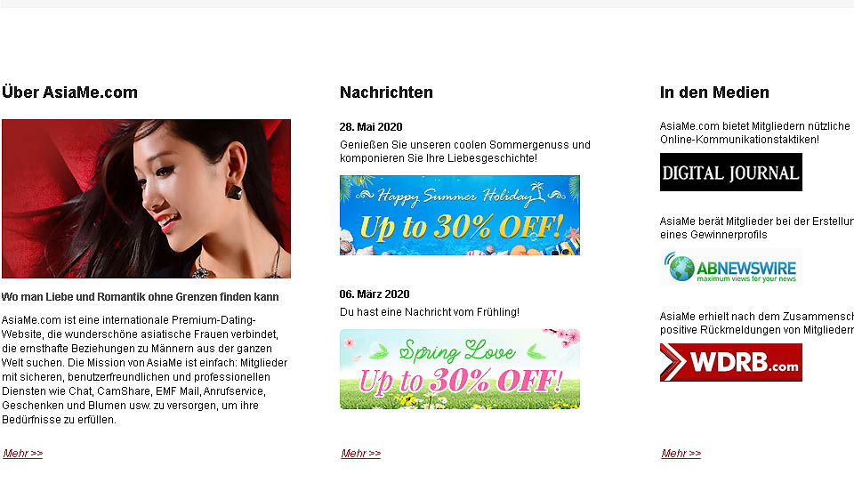
Task: Click the WDRB.com logo
Action: (731, 362)
